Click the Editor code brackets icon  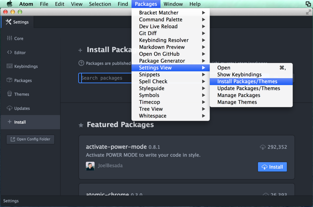point(9,52)
